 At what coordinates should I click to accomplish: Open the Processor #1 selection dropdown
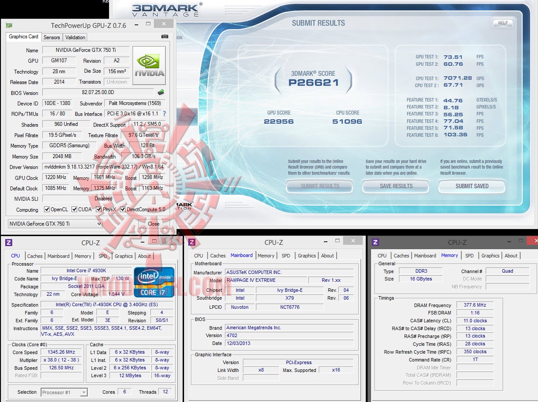pos(64,392)
